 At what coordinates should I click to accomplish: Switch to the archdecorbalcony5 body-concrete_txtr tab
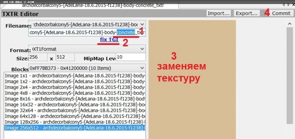click(93, 6)
